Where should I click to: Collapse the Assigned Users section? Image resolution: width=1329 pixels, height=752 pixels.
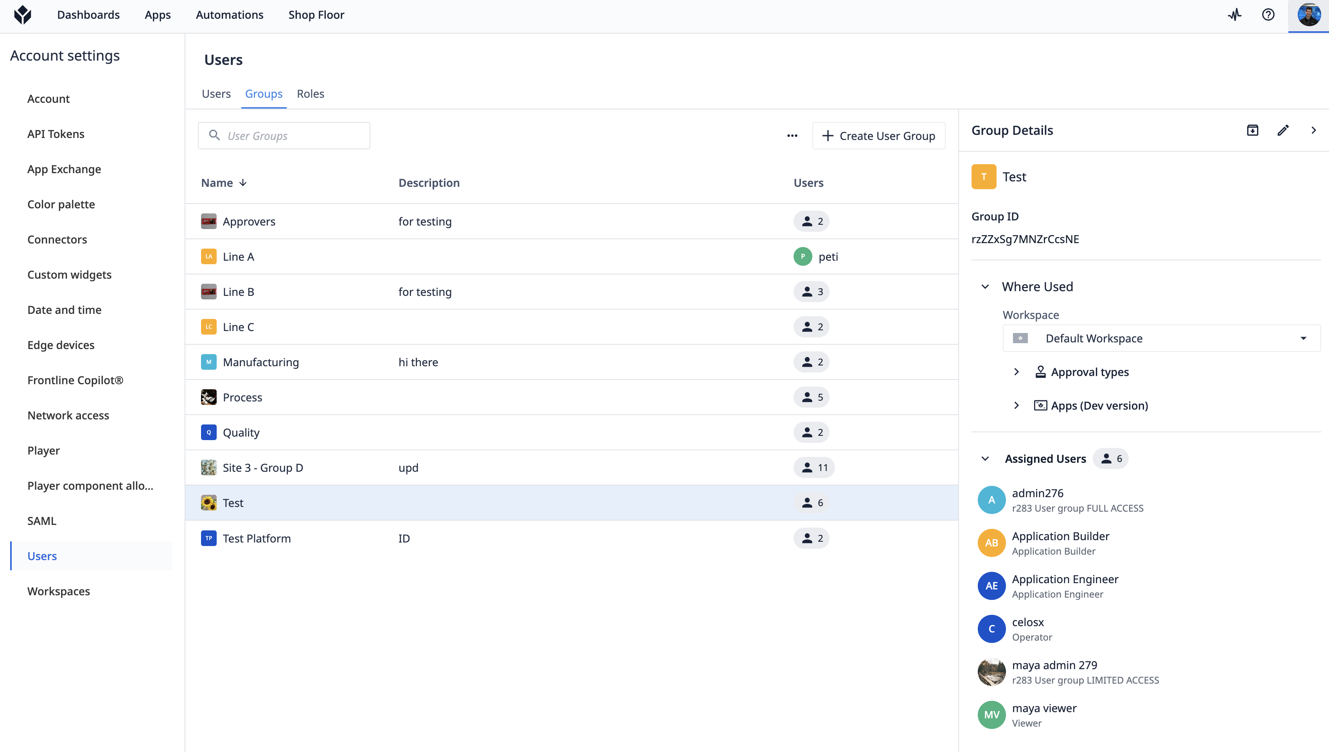[x=985, y=458]
